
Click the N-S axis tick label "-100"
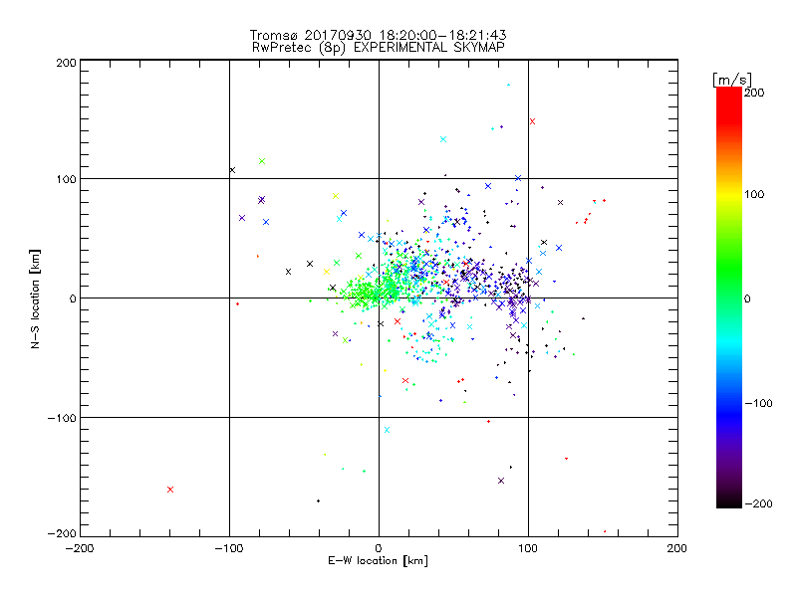point(62,418)
